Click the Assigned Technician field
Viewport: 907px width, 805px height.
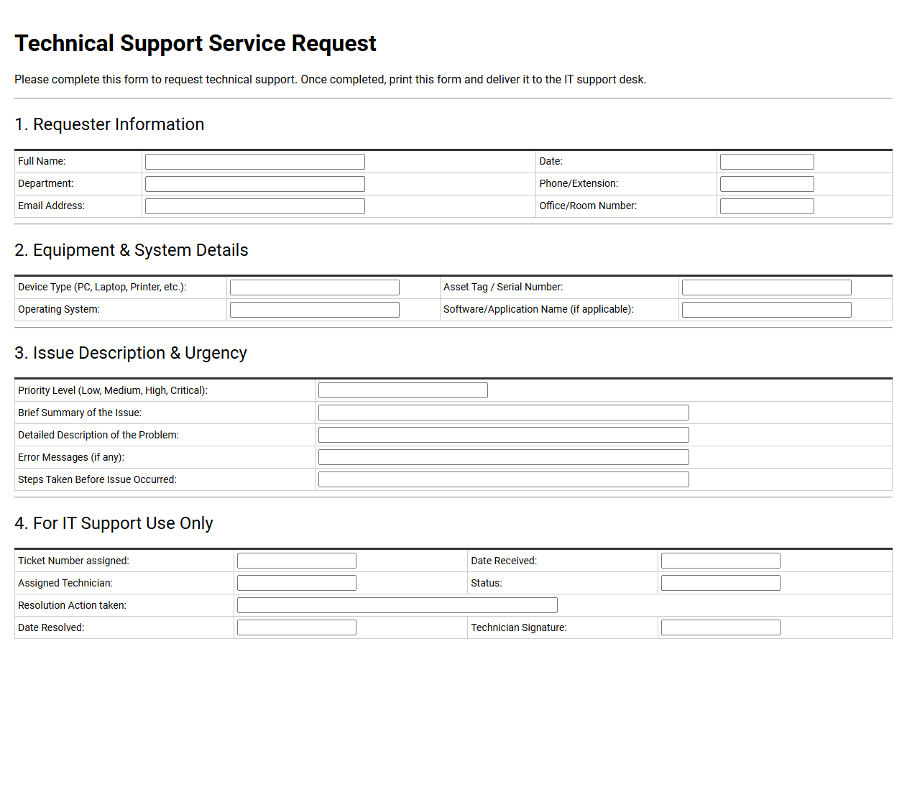click(296, 583)
